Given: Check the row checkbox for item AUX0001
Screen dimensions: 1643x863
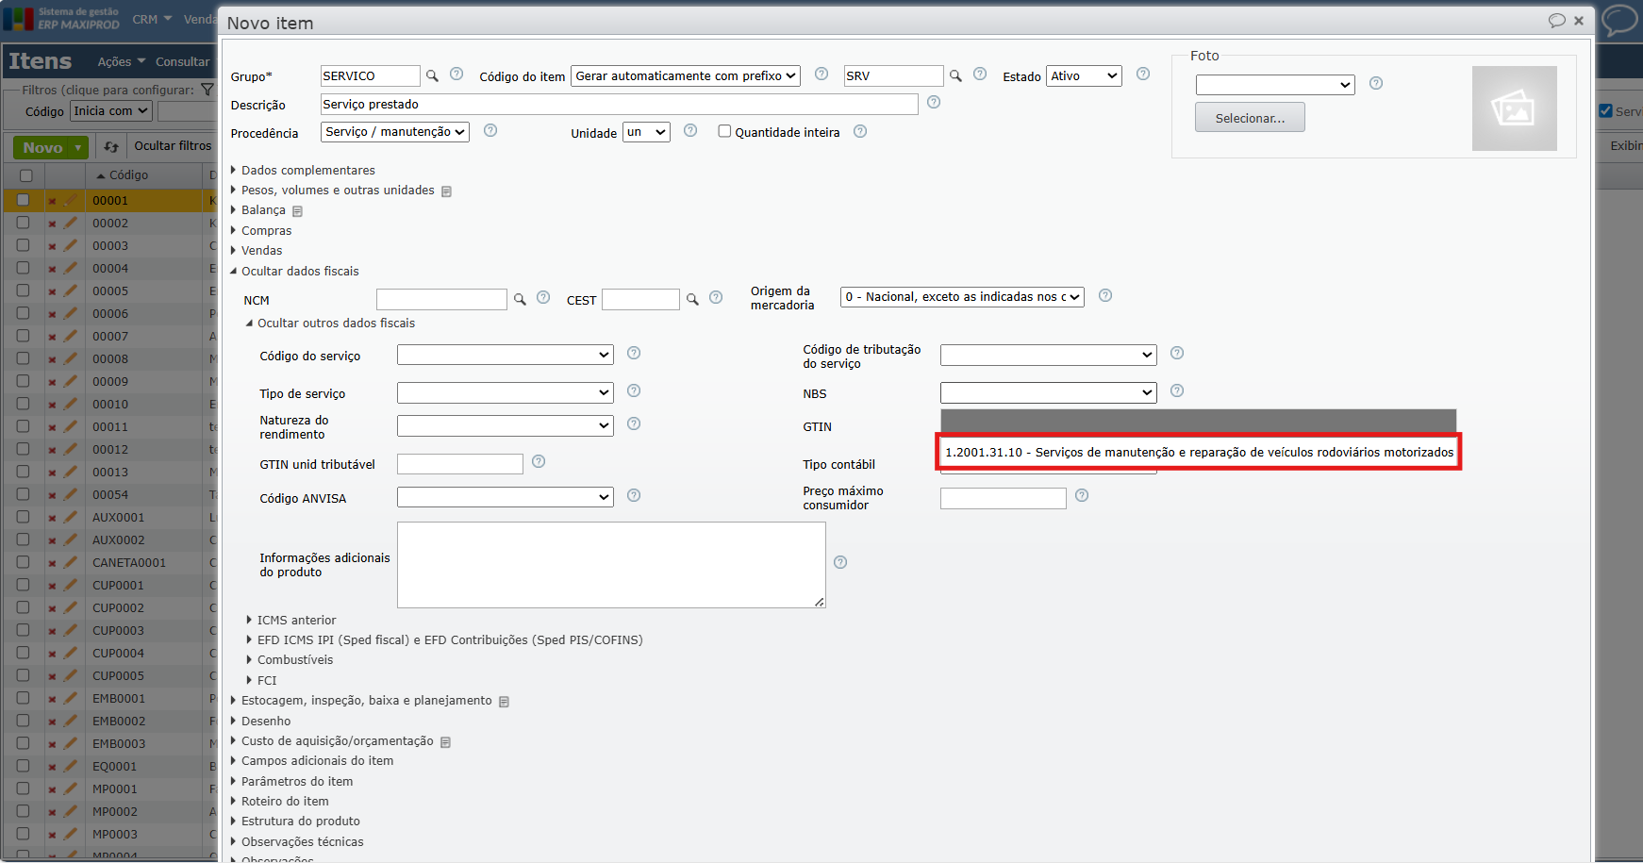Looking at the screenshot, I should tap(23, 517).
